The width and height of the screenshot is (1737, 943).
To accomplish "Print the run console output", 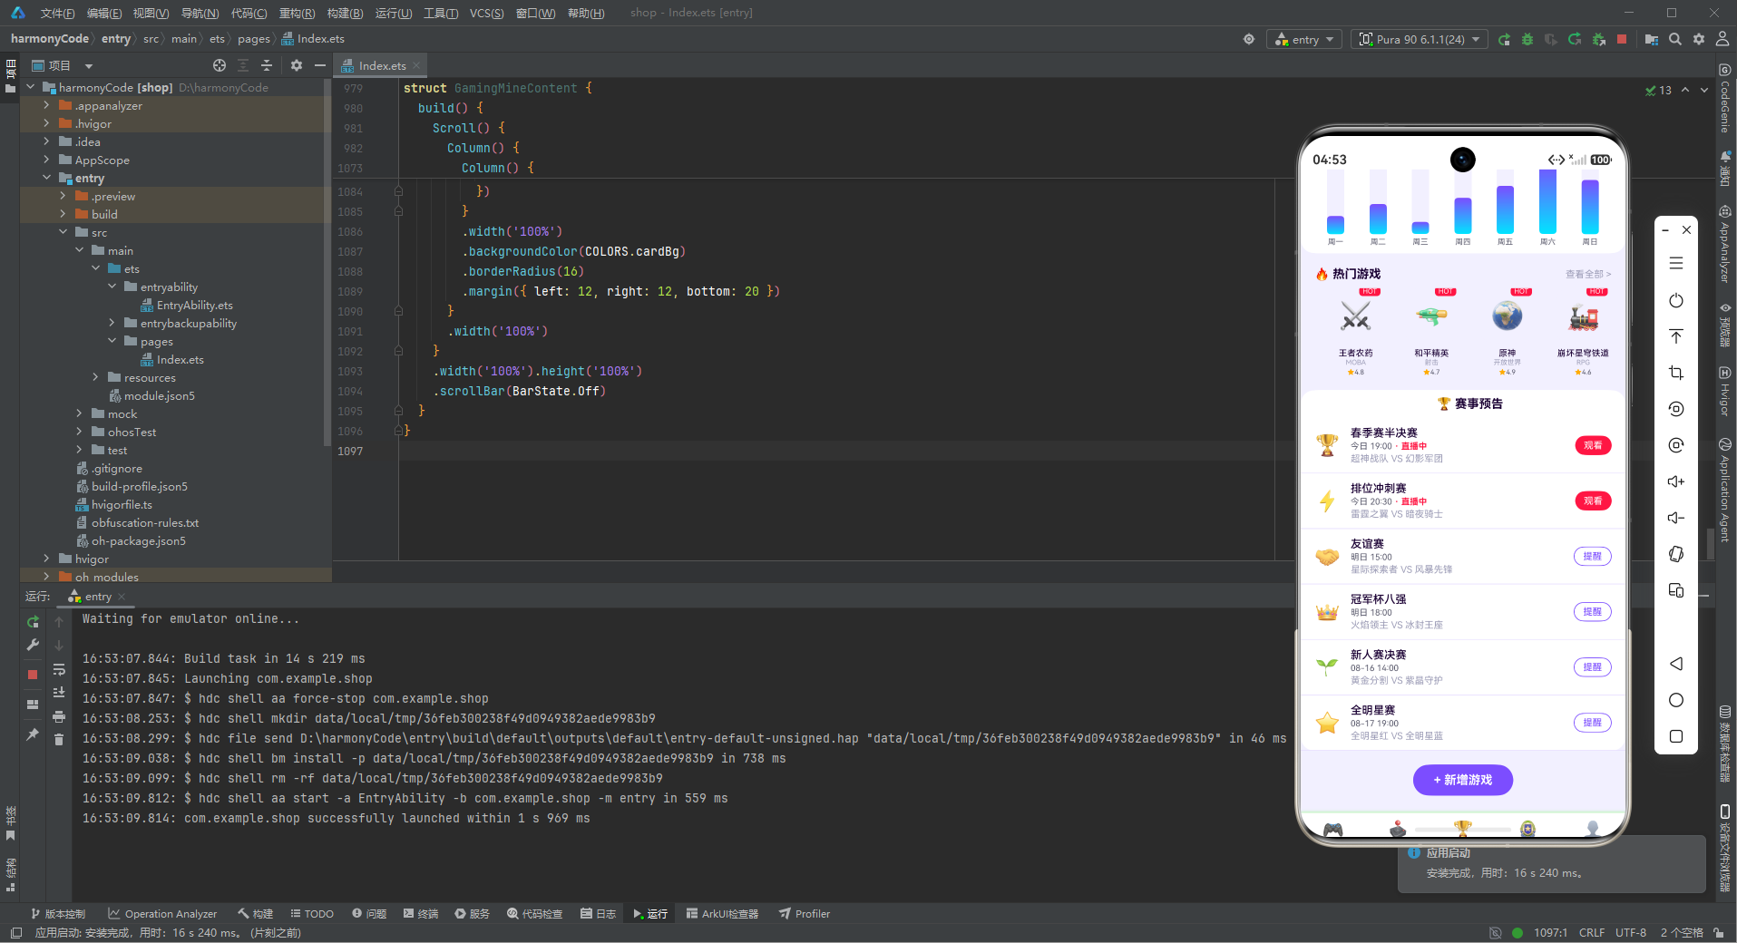I will pyautogui.click(x=59, y=716).
